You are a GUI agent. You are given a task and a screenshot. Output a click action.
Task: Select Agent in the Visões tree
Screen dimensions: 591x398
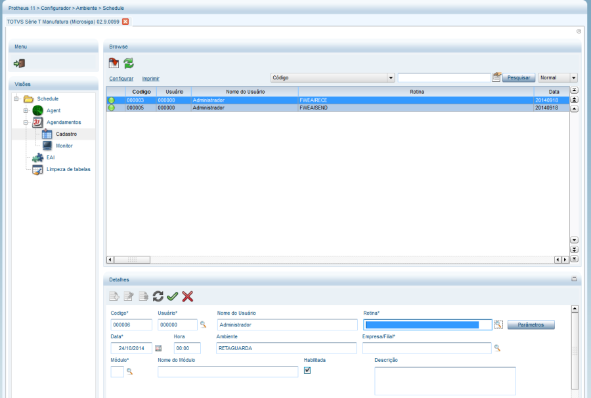tap(54, 111)
